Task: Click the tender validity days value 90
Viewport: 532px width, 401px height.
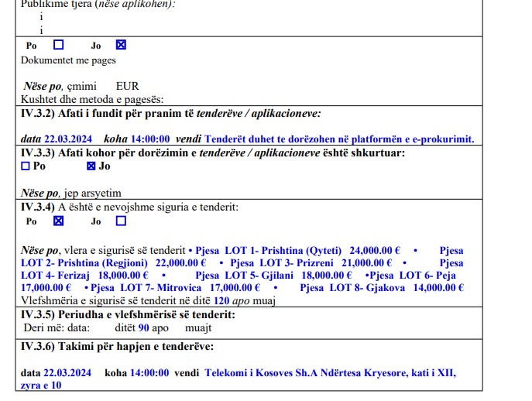Action: (x=143, y=328)
